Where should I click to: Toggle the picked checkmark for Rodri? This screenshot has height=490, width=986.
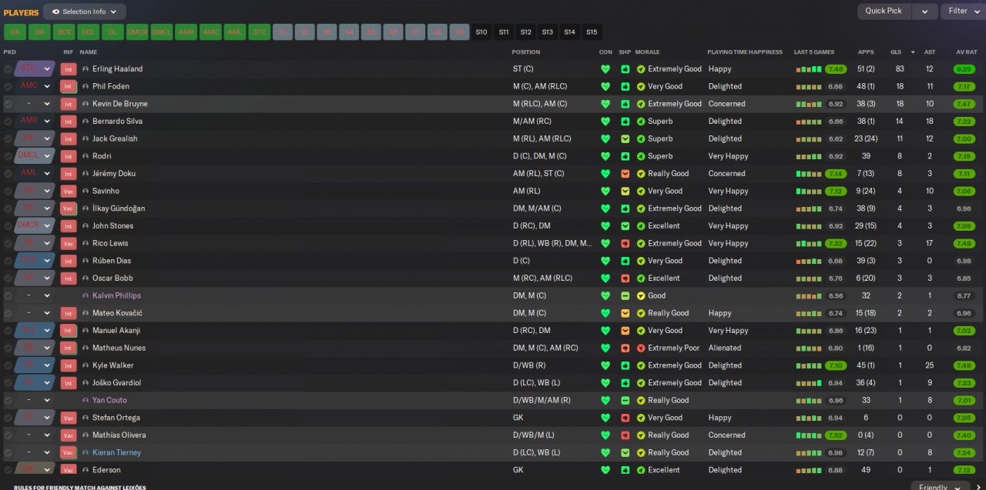click(x=8, y=156)
